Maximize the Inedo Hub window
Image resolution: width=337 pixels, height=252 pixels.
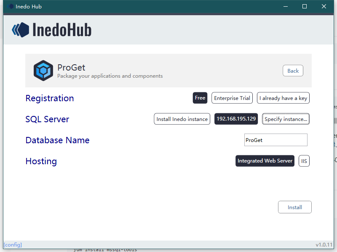coord(305,6)
